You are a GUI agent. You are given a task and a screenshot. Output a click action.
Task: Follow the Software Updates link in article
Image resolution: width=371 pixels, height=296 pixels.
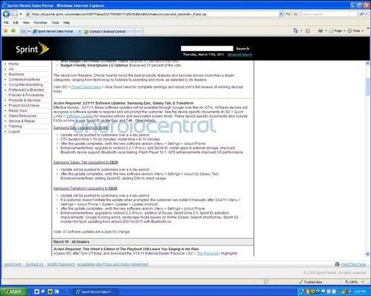(79, 116)
